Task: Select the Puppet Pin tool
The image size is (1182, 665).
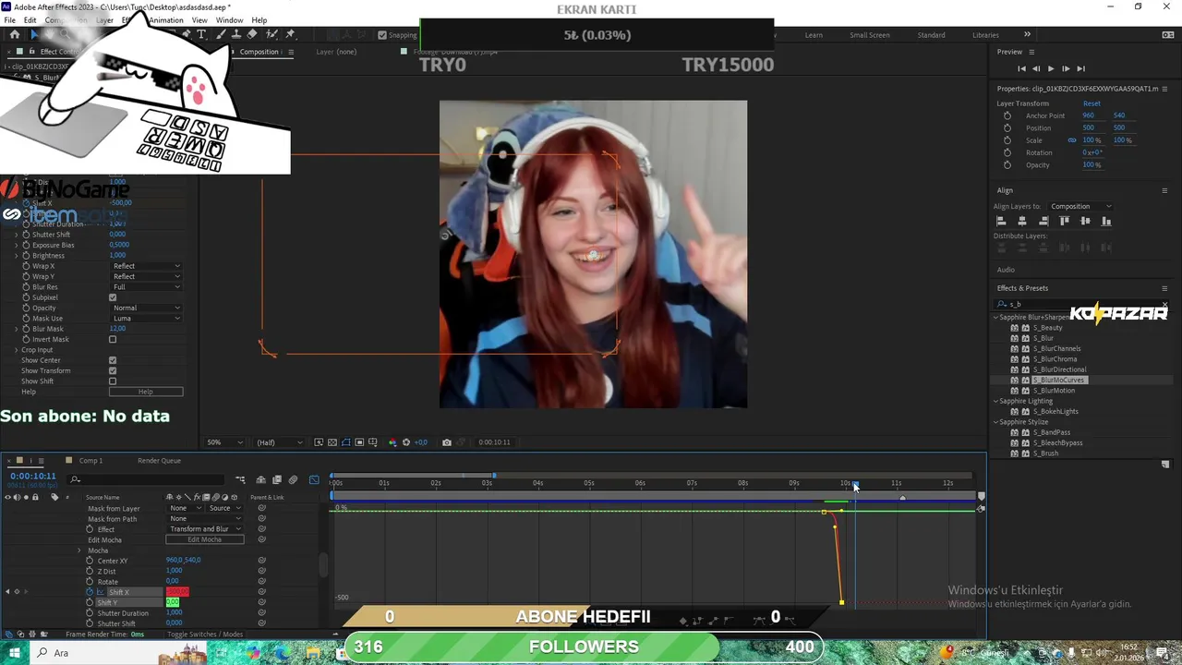Action: coord(290,34)
